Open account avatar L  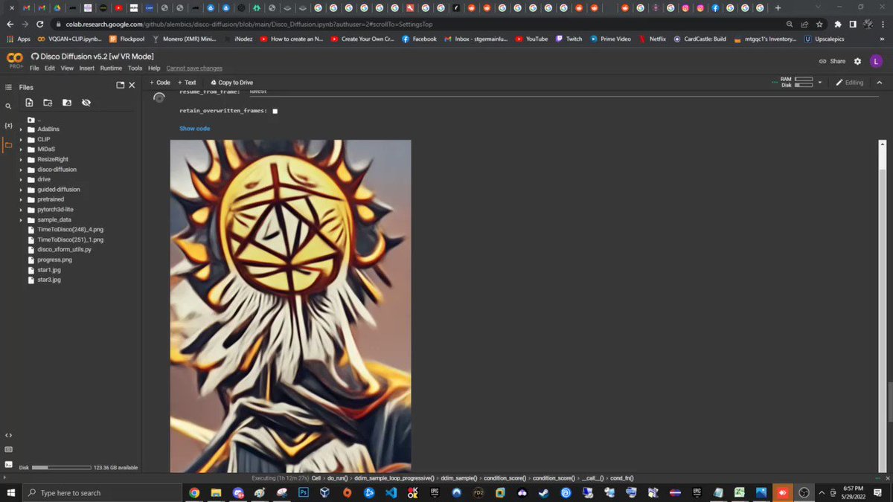pos(876,61)
